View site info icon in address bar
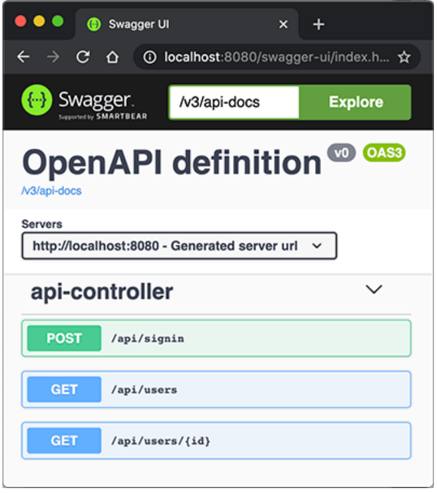This screenshot has height=493, width=437. coord(150,57)
